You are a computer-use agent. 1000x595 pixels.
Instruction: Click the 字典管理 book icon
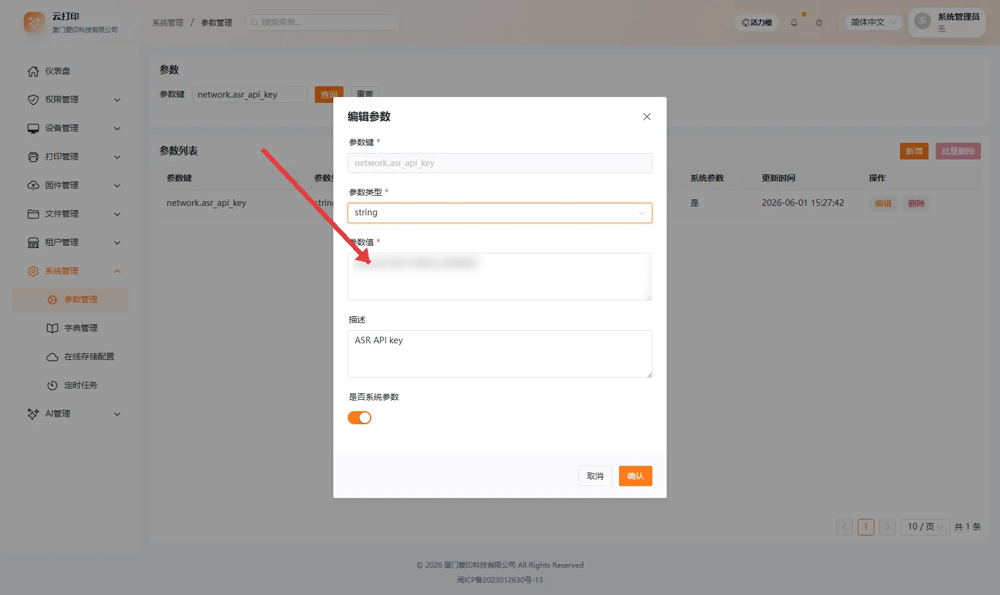click(x=52, y=328)
